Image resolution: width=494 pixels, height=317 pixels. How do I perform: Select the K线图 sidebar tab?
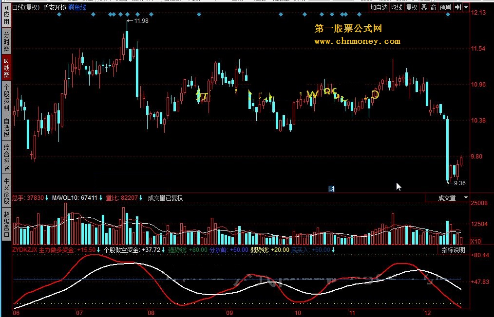click(x=6, y=68)
